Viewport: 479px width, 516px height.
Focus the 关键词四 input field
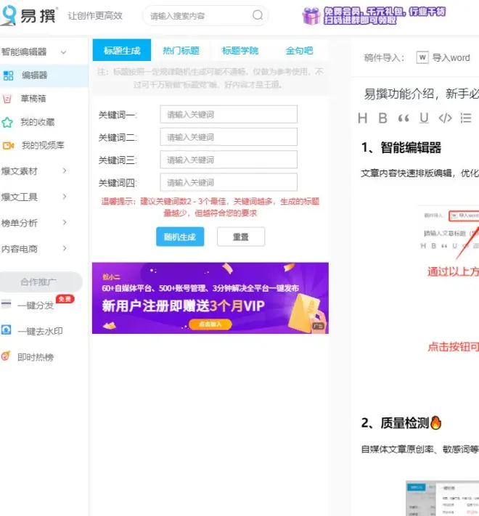pos(229,182)
